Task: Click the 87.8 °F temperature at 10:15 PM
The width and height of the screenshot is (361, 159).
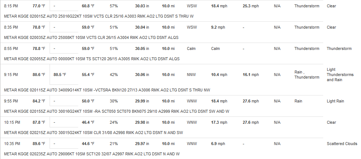Action: 39,122
